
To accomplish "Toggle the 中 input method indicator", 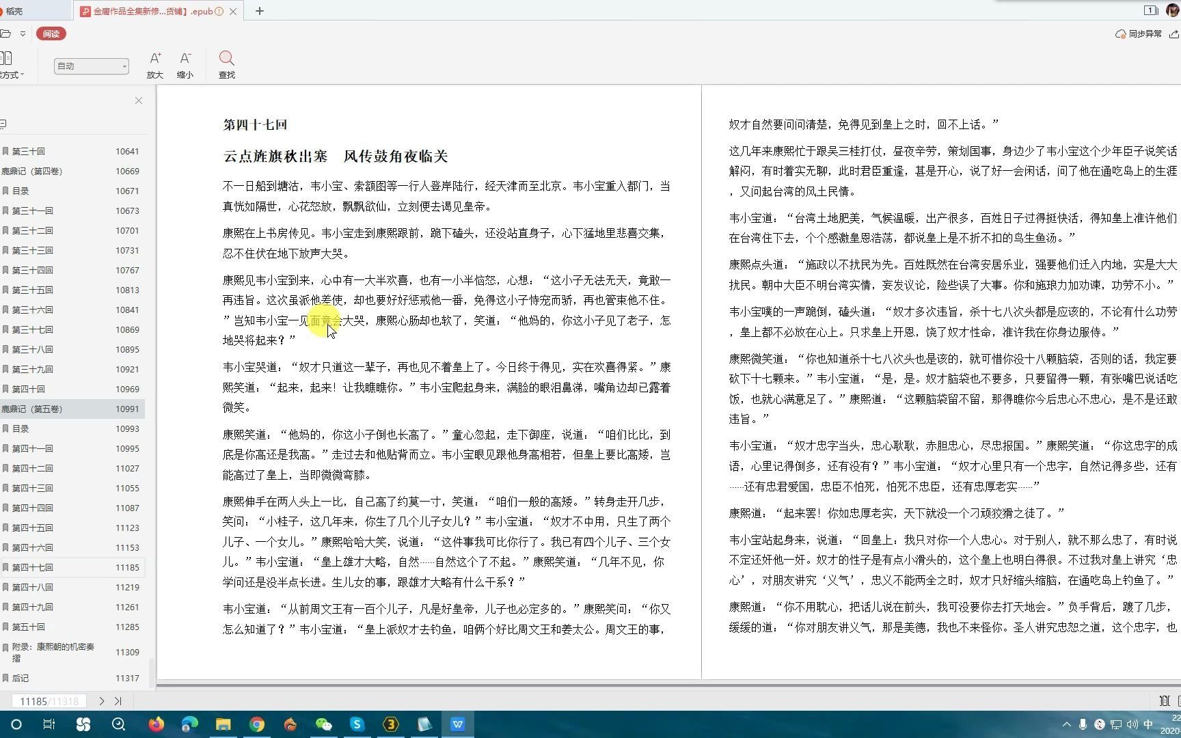I will pyautogui.click(x=1148, y=724).
